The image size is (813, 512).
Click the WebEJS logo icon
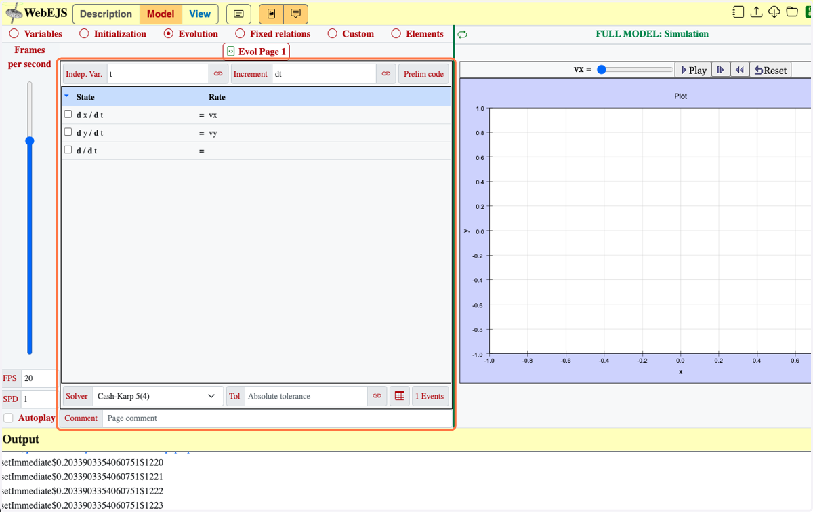point(14,13)
